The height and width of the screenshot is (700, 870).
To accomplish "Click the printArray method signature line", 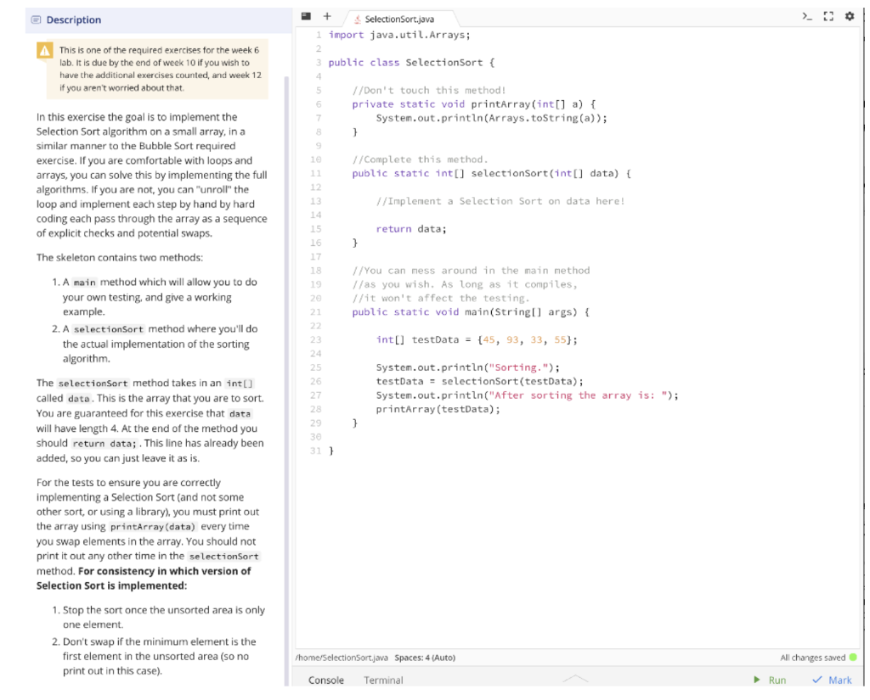I will coord(474,104).
